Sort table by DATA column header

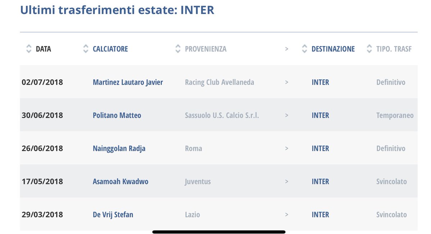click(x=43, y=49)
